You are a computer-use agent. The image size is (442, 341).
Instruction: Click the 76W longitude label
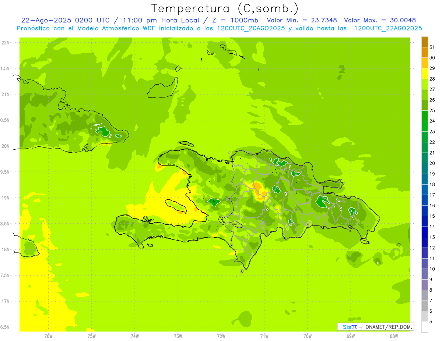point(48,336)
